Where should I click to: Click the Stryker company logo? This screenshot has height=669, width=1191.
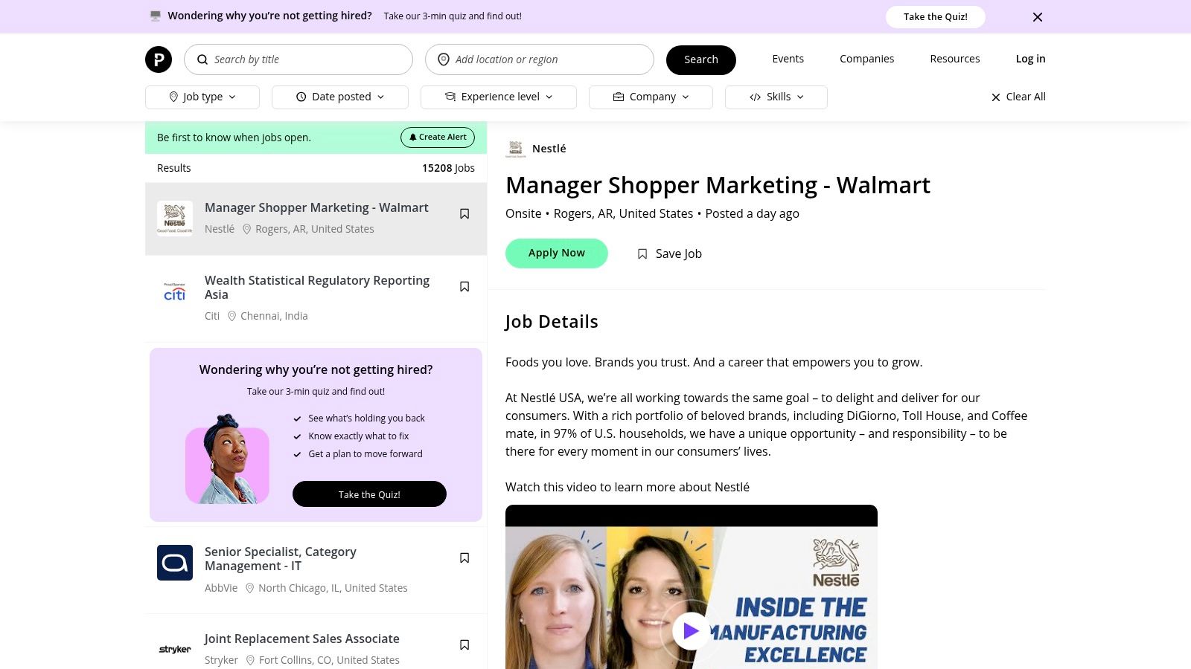tap(175, 650)
